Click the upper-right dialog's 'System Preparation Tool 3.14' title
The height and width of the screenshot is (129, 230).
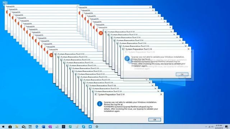pyautogui.click(x=139, y=49)
